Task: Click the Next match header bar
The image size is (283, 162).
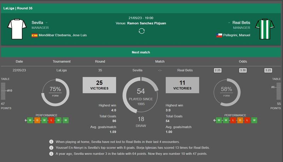Action: [x=141, y=52]
